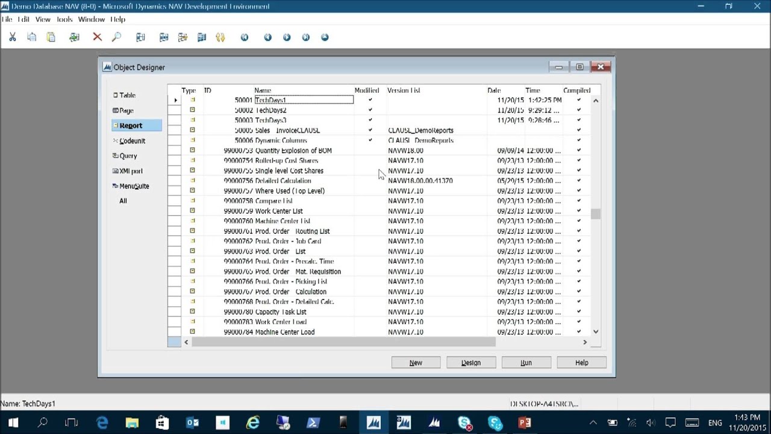Click the round up-arrow toolbar icon
This screenshot has width=771, height=434.
[325, 37]
